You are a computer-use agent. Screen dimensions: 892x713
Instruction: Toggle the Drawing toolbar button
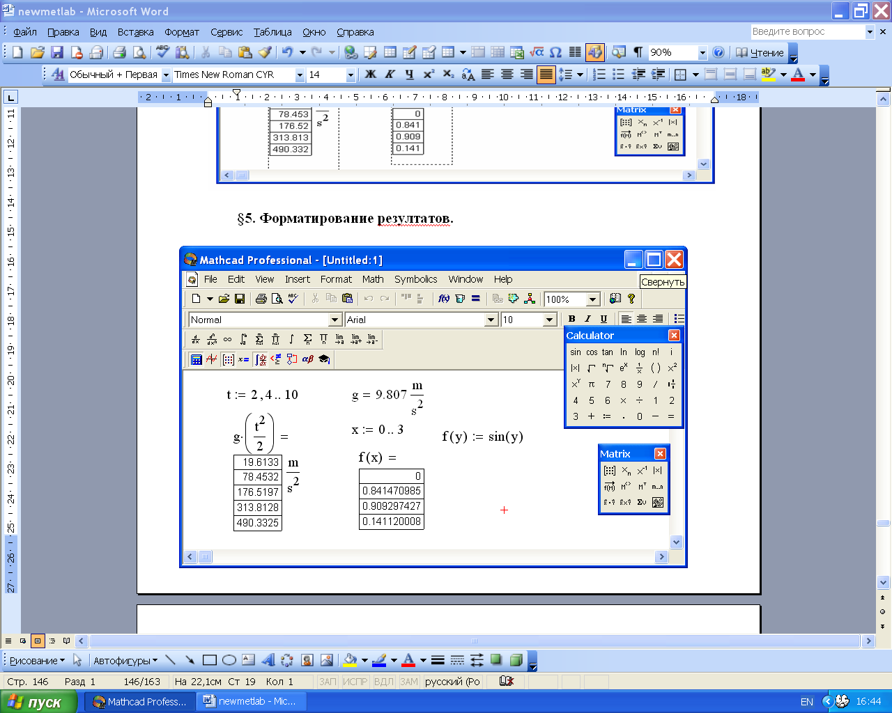[x=594, y=53]
